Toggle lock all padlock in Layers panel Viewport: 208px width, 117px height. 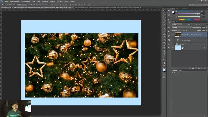pyautogui.click(x=186, y=30)
